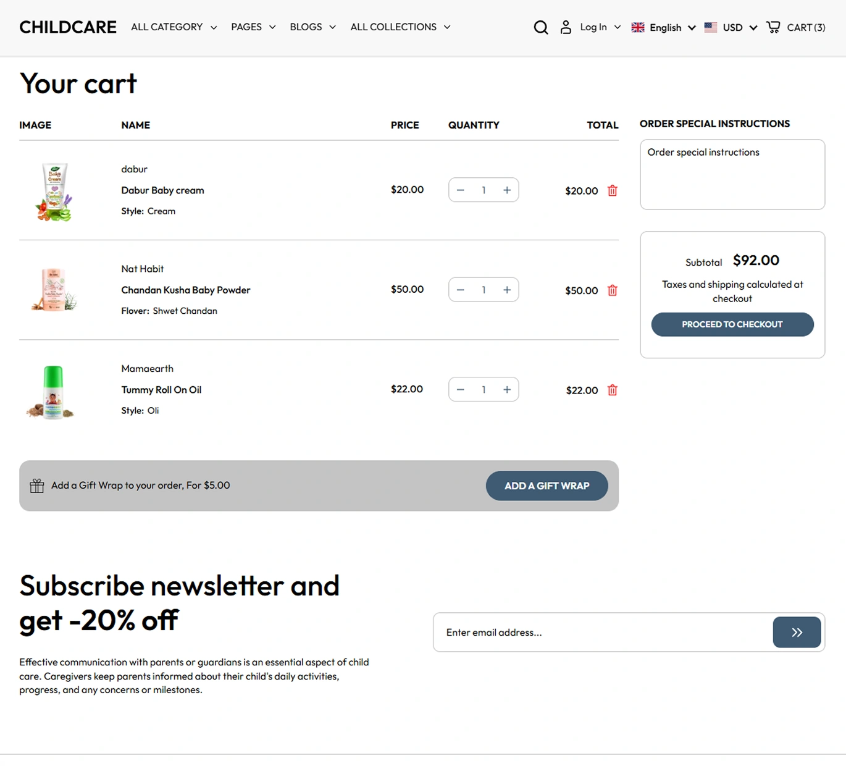846x766 pixels.
Task: Click ADD A GIFT WRAP button
Action: point(547,486)
